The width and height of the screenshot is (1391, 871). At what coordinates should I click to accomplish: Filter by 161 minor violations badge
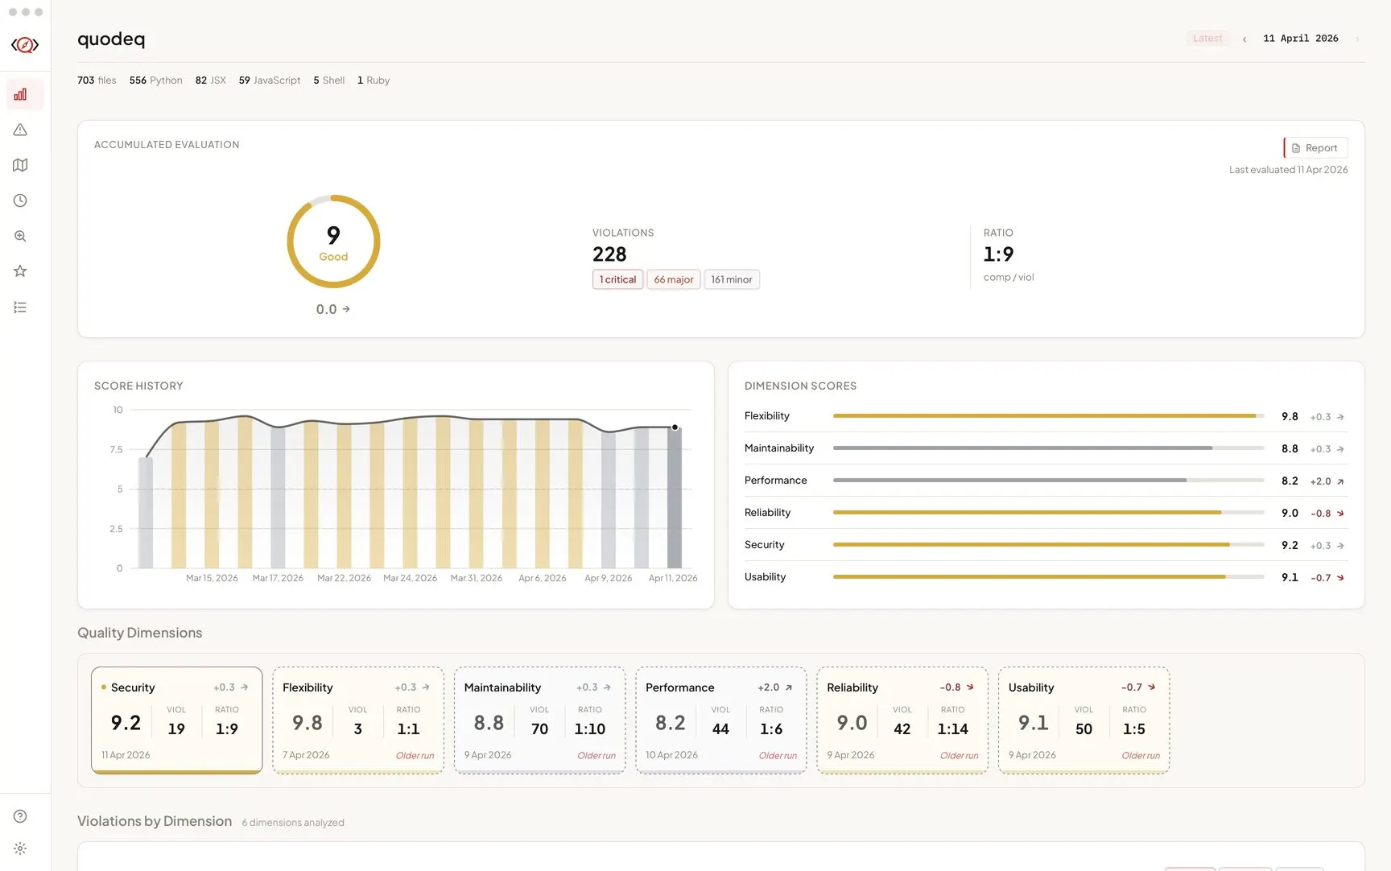tap(731, 279)
